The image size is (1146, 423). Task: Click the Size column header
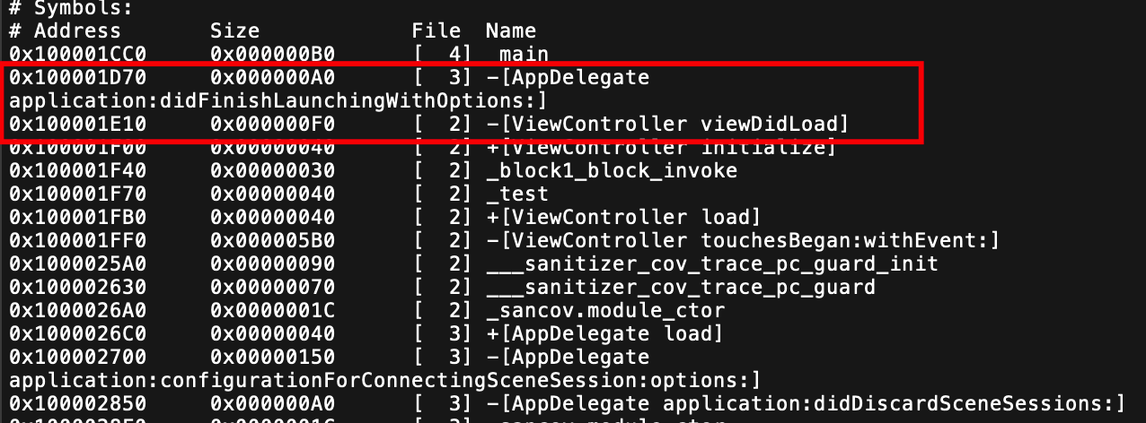[x=234, y=30]
